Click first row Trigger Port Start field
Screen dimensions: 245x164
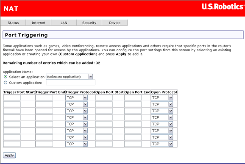pos(12,98)
